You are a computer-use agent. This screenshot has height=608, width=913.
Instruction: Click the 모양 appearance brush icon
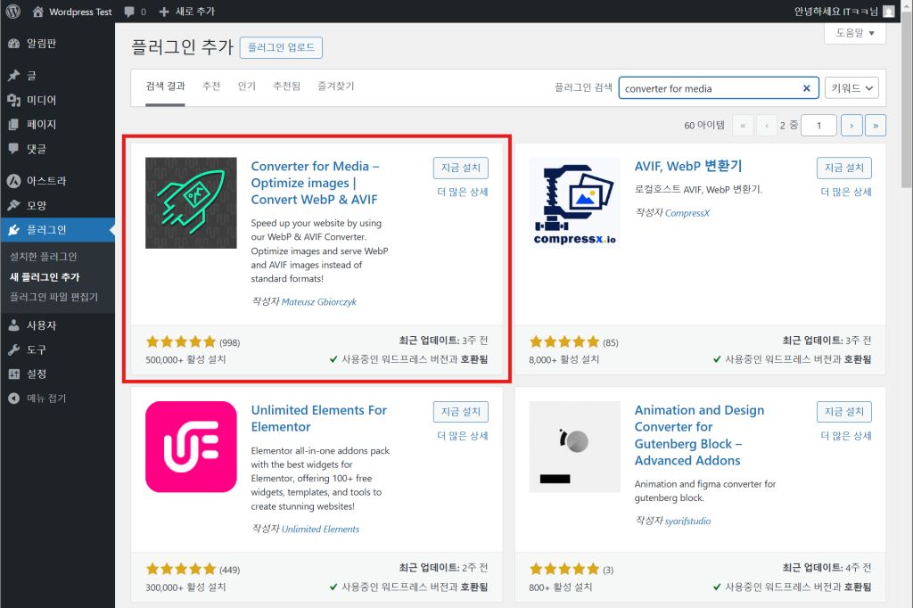tap(14, 206)
